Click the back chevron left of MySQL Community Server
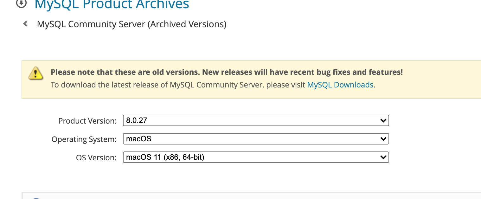 [25, 24]
